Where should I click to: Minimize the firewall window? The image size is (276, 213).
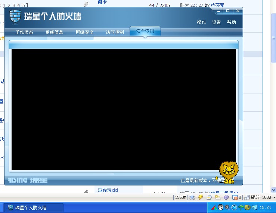coord(219,11)
